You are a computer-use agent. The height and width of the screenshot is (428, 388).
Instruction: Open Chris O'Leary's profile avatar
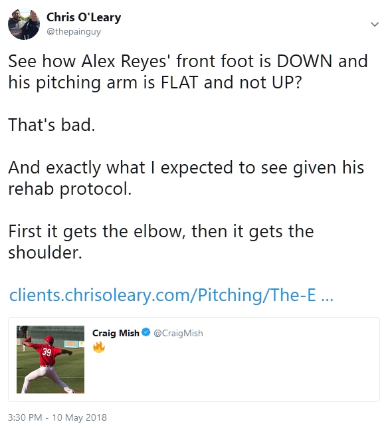tap(24, 24)
